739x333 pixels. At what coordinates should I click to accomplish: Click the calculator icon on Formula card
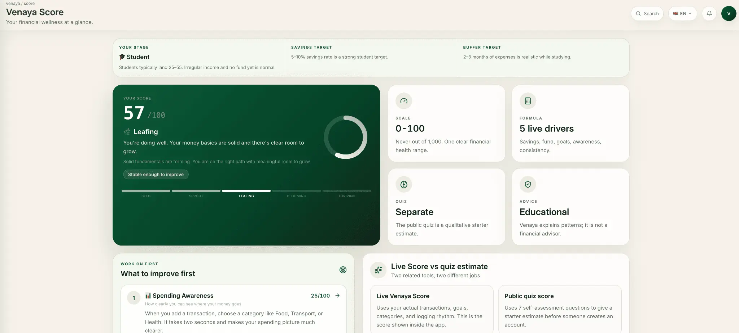point(528,101)
